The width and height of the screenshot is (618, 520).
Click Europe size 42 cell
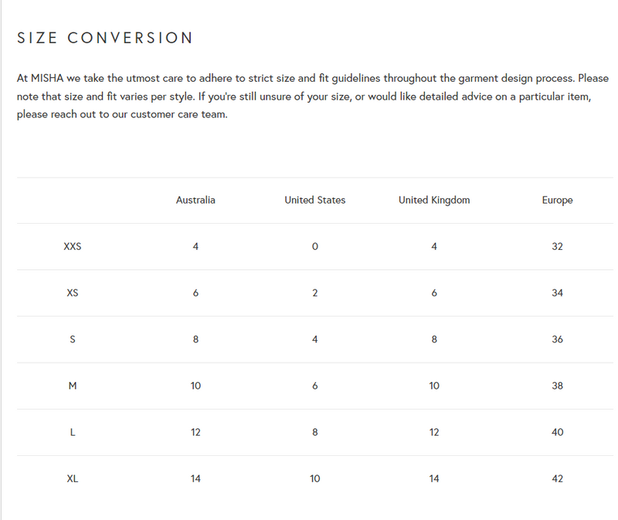click(x=557, y=478)
